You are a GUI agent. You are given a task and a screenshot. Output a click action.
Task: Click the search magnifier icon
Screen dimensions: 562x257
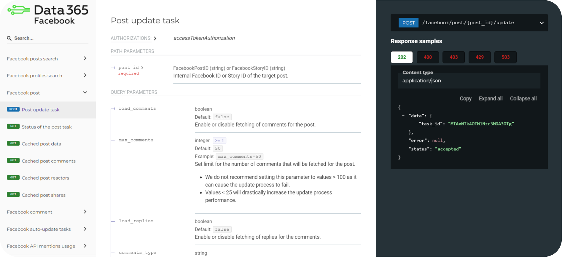pyautogui.click(x=9, y=38)
